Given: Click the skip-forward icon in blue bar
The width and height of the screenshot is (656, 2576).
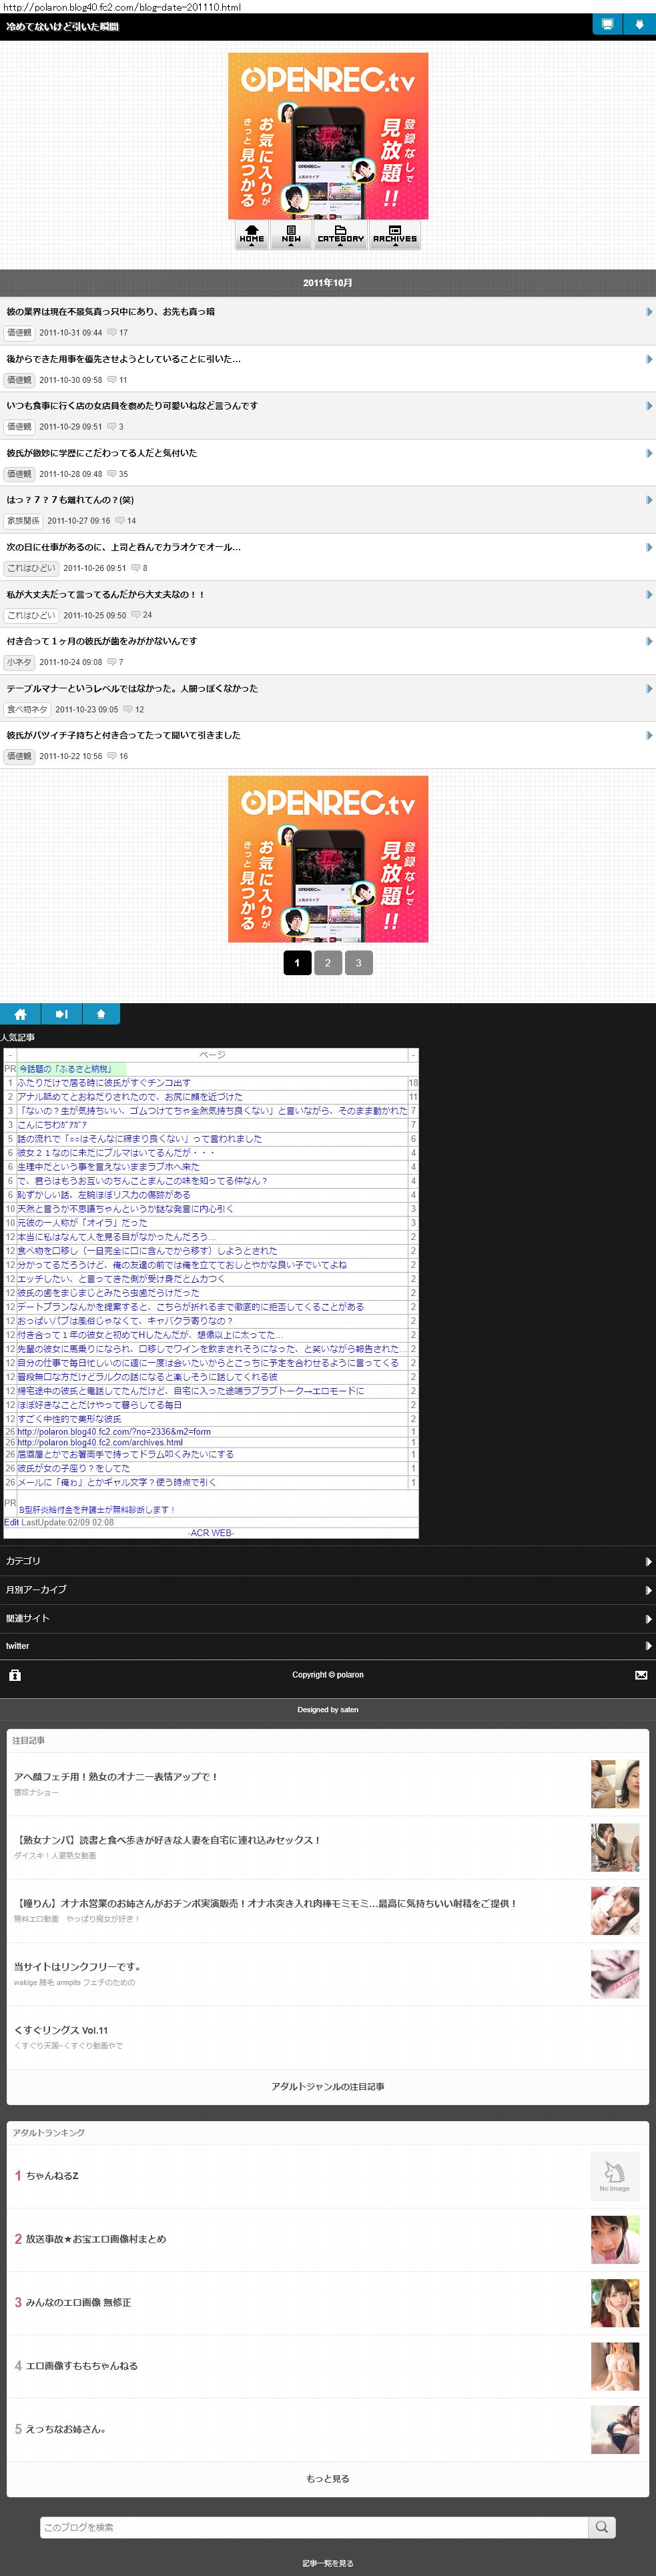Looking at the screenshot, I should [61, 1014].
